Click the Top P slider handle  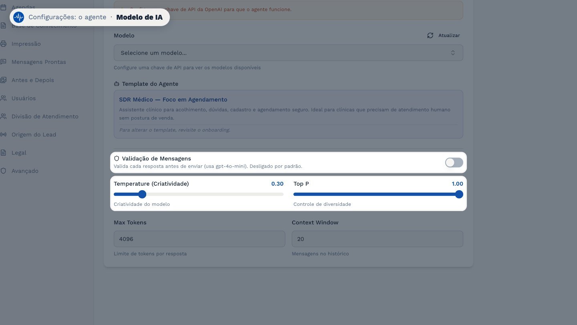pos(459,195)
